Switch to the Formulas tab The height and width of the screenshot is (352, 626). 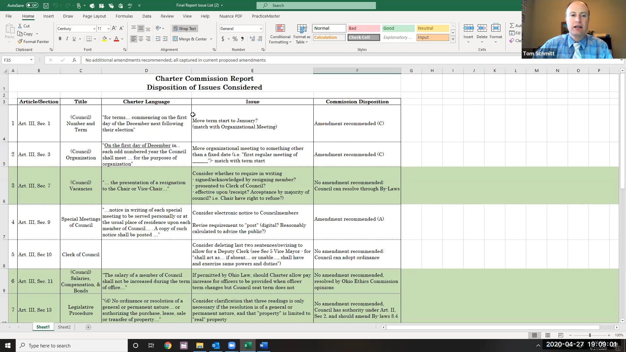[x=124, y=16]
